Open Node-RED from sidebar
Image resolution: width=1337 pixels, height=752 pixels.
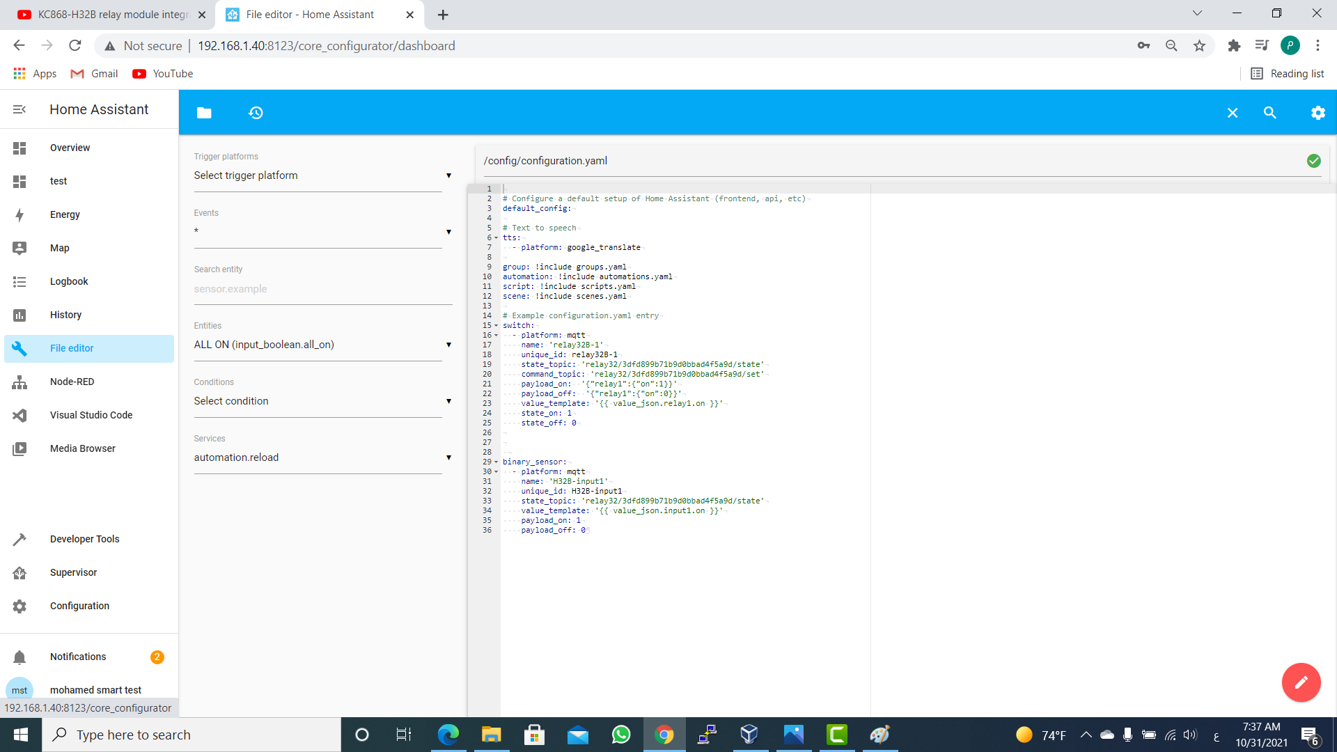click(x=72, y=382)
